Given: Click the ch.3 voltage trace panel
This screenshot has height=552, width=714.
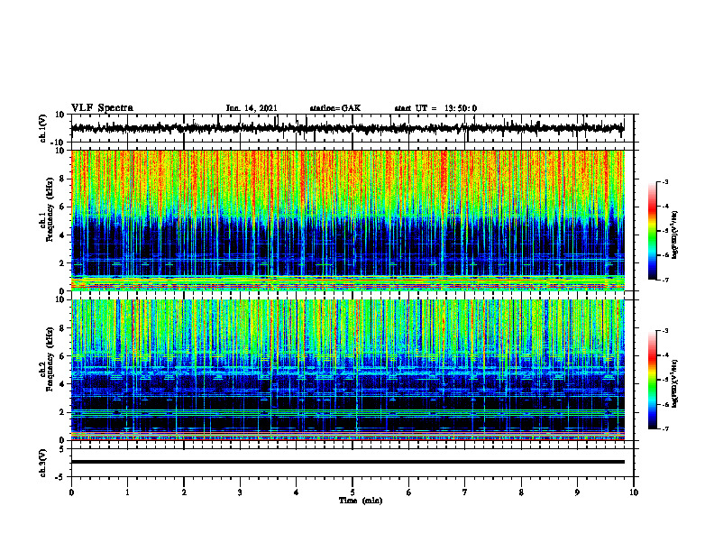Looking at the screenshot, I should coord(352,463).
